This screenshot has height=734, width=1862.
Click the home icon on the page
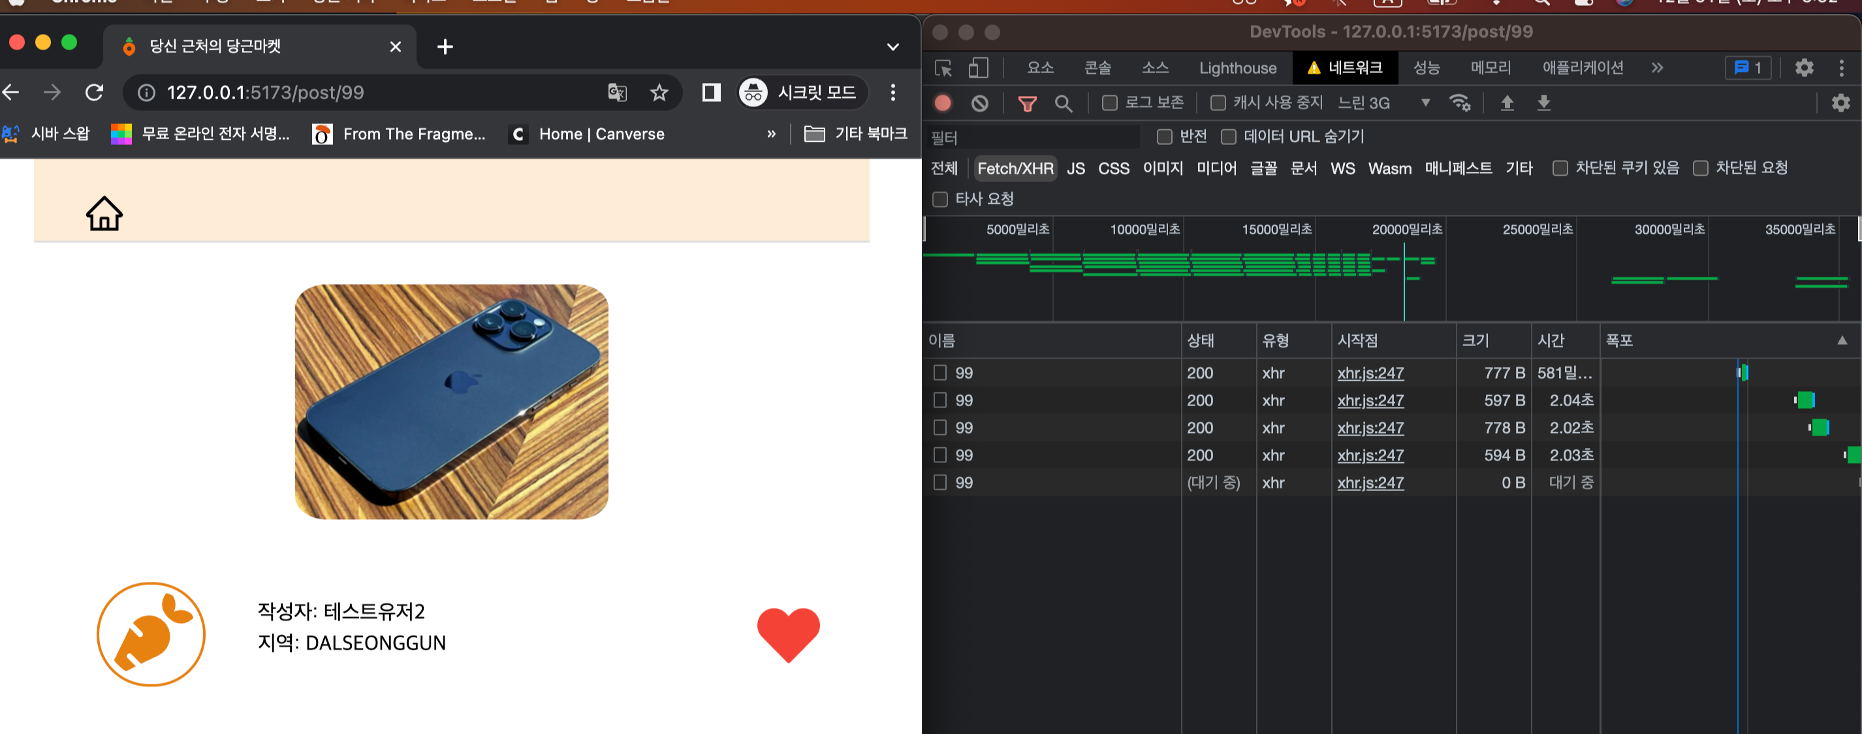click(x=104, y=214)
